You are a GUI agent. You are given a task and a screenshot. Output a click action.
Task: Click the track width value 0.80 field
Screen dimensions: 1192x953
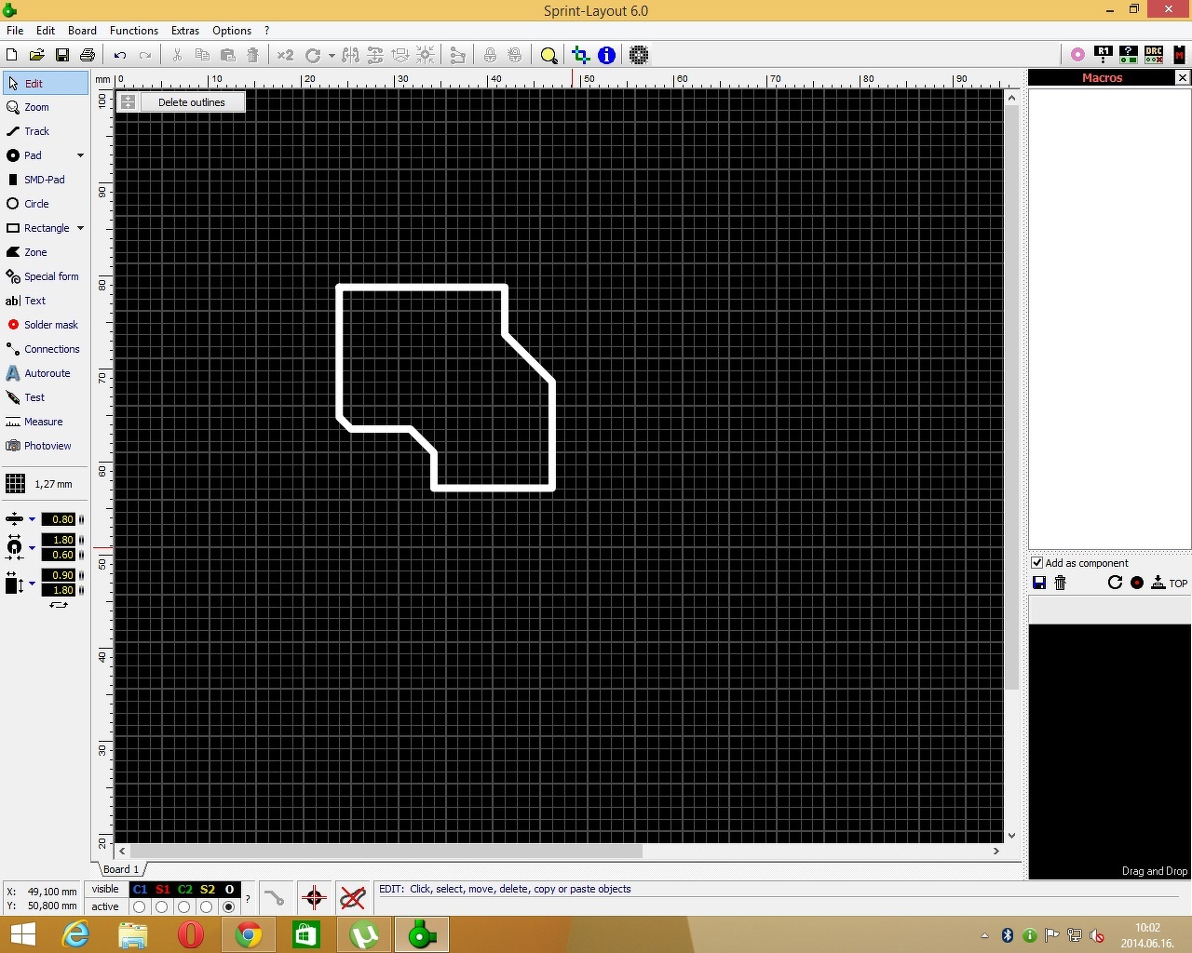[x=59, y=519]
